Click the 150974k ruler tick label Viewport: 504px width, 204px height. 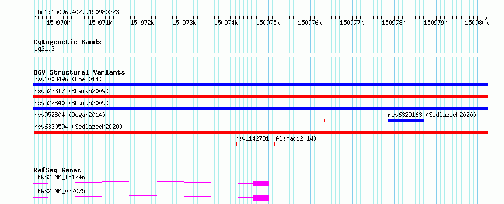click(x=226, y=23)
